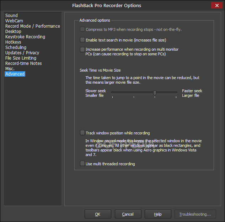Screen dimensions: 225x222
Task: Click the Seek Time slider handle
Action: point(155,93)
